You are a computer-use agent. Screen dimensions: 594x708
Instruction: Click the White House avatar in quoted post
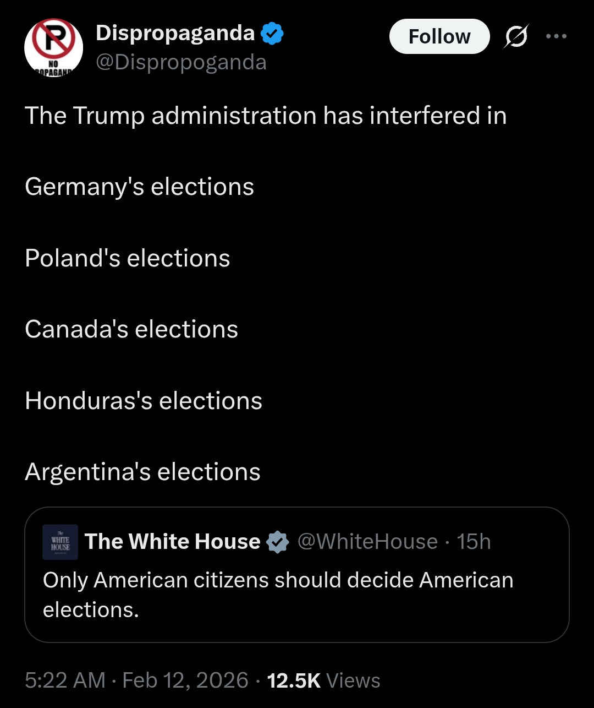61,542
